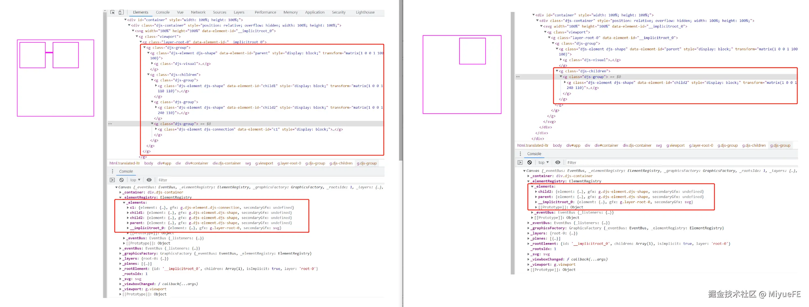Open the right drawer's three-dot menu
This screenshot has width=809, height=307.
pyautogui.click(x=520, y=154)
